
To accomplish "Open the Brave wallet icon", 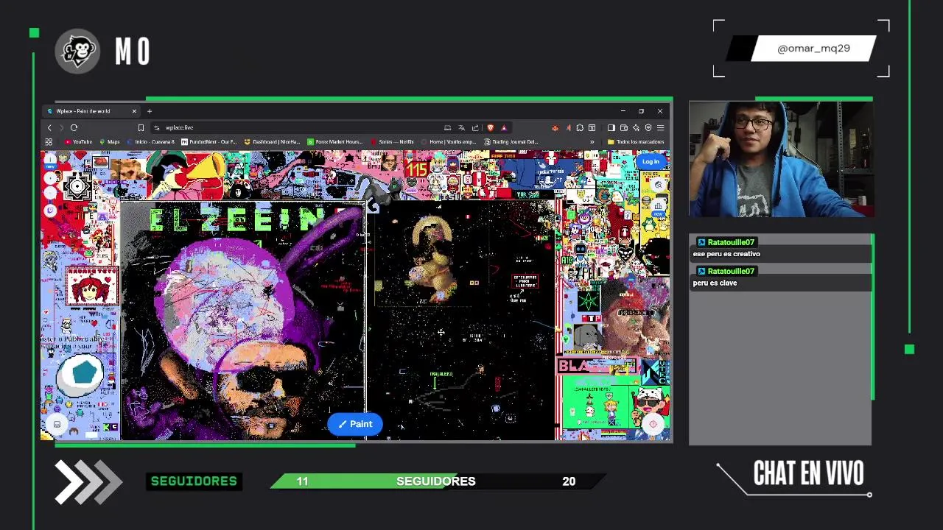I will coord(623,127).
